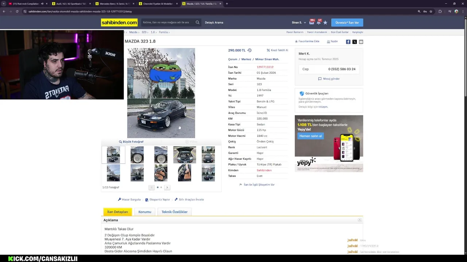This screenshot has width=467, height=262.
Task: Go to next photo page arrow
Action: 167,187
